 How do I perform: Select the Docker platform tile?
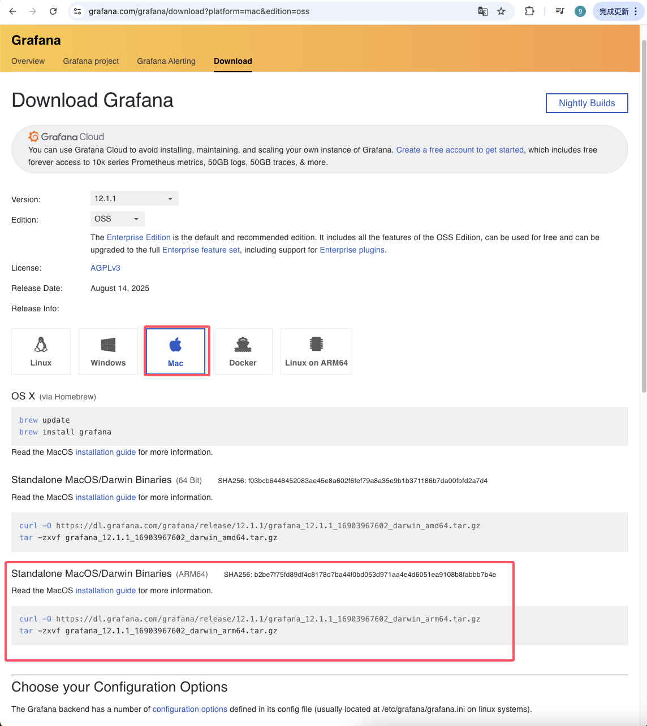pyautogui.click(x=243, y=351)
